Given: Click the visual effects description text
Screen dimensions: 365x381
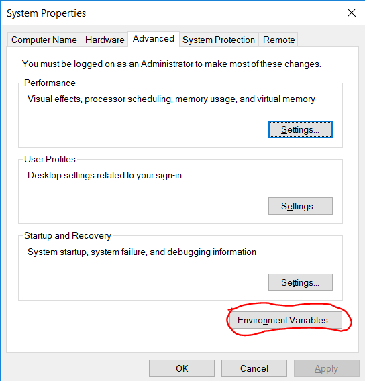Looking at the screenshot, I should coord(171,99).
